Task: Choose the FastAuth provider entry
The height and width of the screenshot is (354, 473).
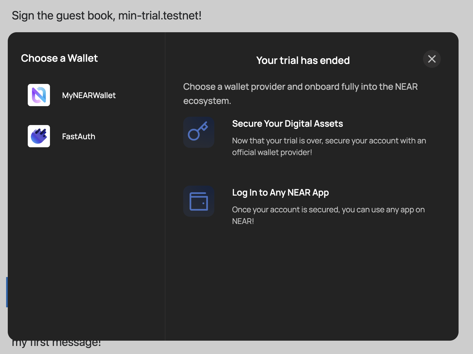Action: 79,136
